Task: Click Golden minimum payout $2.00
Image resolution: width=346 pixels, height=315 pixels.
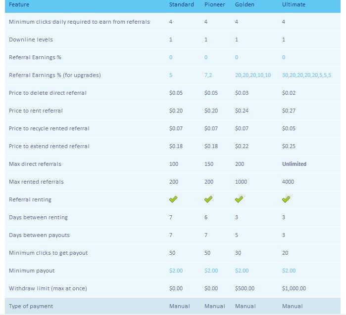Action: [x=242, y=271]
